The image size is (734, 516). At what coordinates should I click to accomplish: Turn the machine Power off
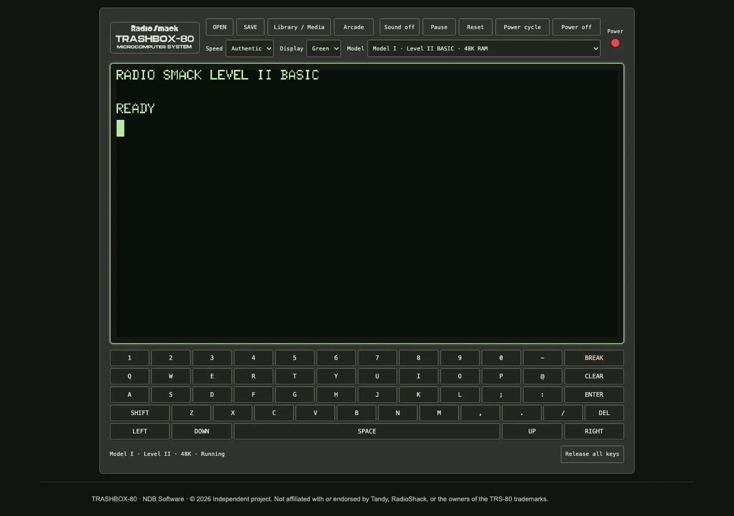tap(576, 27)
